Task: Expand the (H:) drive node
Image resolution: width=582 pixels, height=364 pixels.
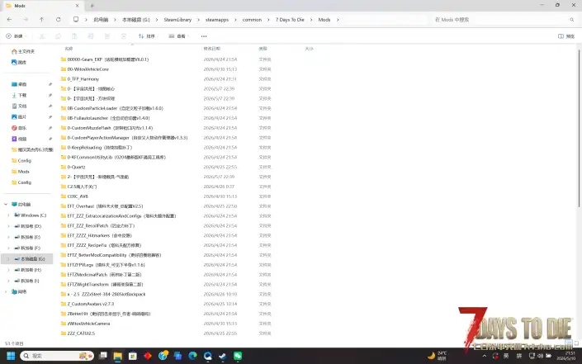Action: pos(8,270)
